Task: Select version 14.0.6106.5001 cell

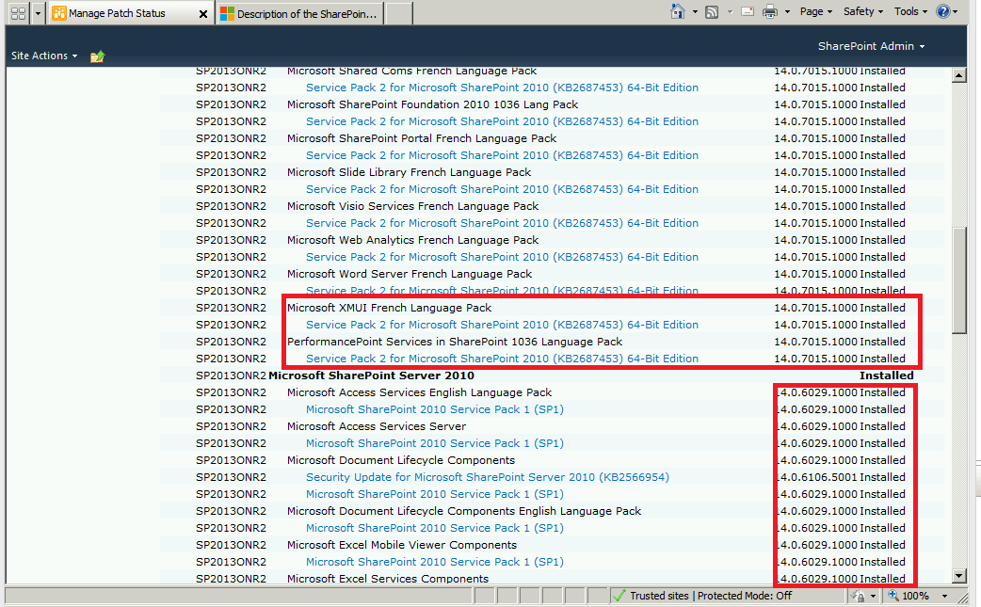Action: coord(816,477)
